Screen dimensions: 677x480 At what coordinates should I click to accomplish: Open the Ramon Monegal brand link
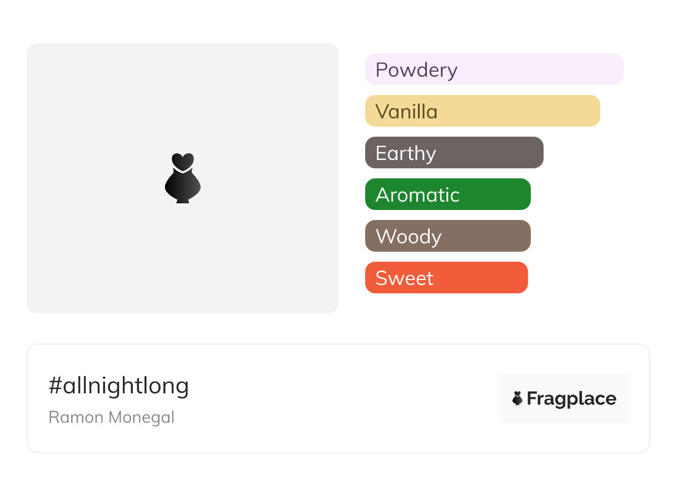111,417
